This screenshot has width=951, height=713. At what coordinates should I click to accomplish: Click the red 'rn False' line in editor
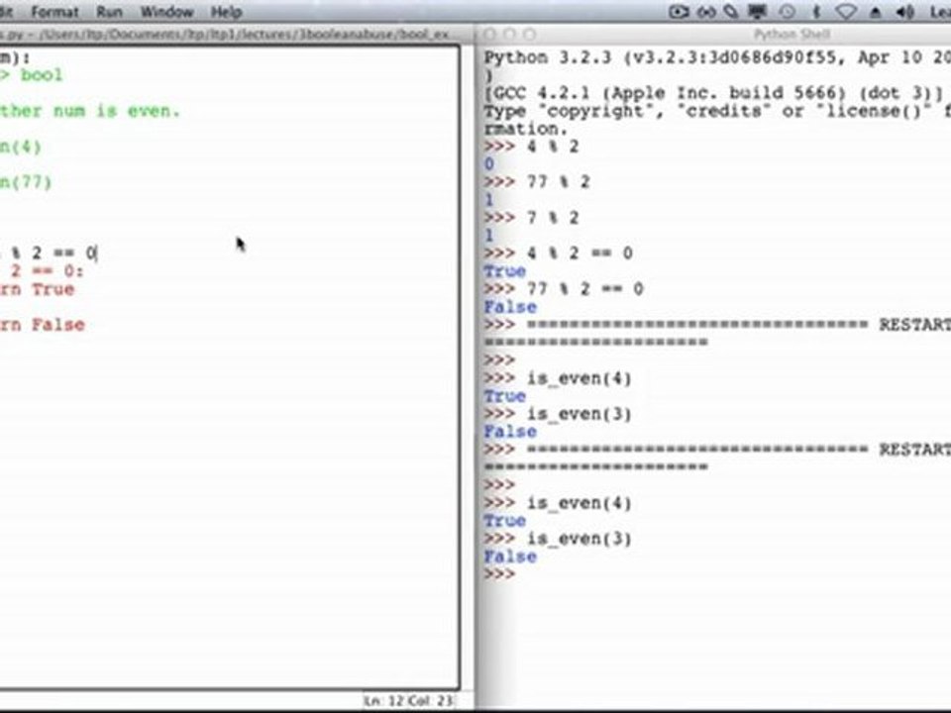coord(43,325)
